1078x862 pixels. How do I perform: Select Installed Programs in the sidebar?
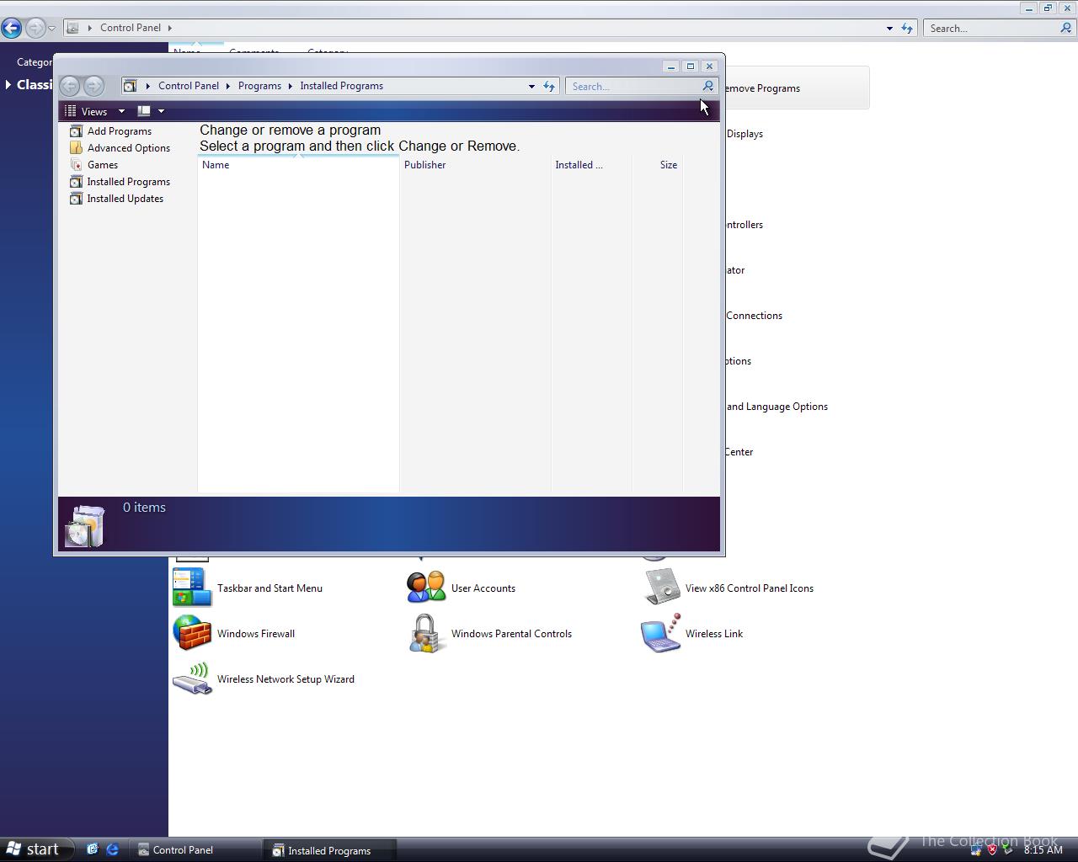coord(120,182)
